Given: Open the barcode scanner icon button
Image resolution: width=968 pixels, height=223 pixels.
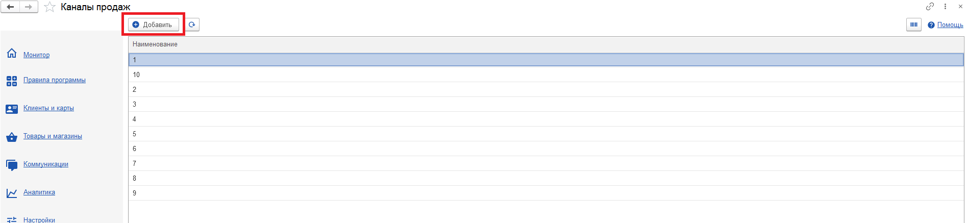Looking at the screenshot, I should [914, 24].
